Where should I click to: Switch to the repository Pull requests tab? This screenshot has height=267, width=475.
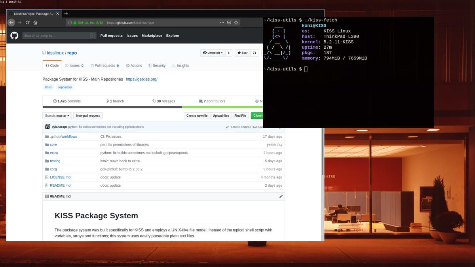104,66
